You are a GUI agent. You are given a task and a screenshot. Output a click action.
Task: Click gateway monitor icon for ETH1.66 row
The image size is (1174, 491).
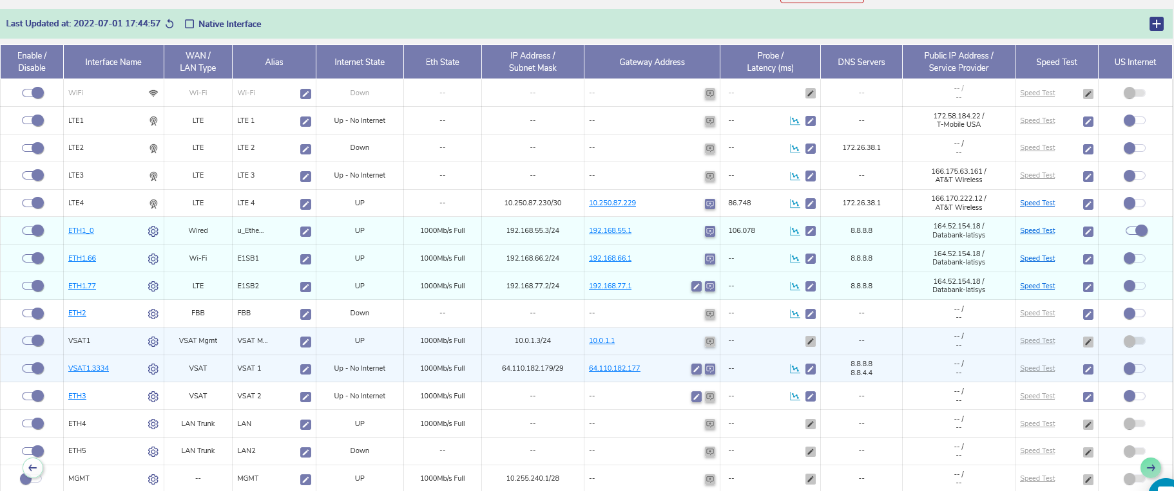point(709,259)
